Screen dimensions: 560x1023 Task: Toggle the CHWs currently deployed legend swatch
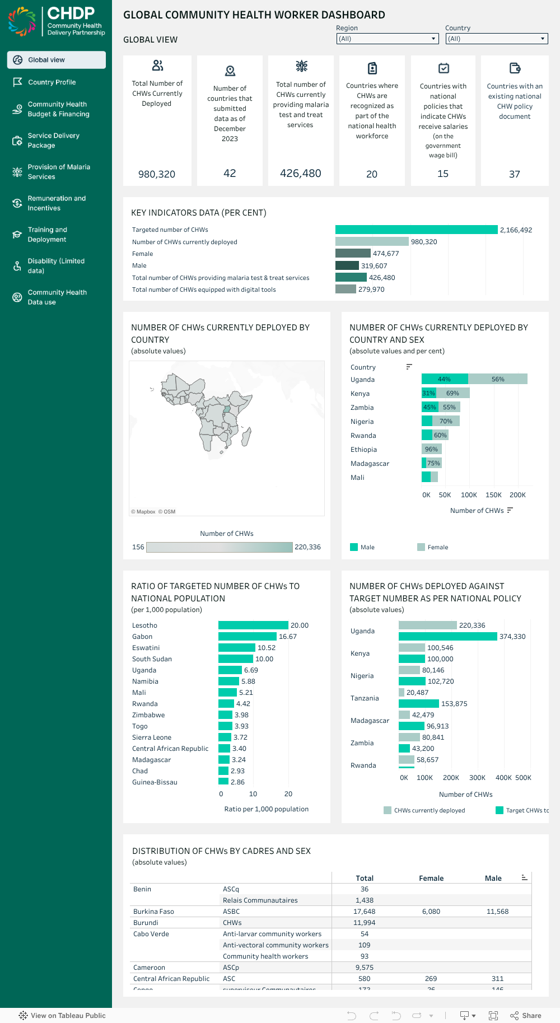[387, 810]
